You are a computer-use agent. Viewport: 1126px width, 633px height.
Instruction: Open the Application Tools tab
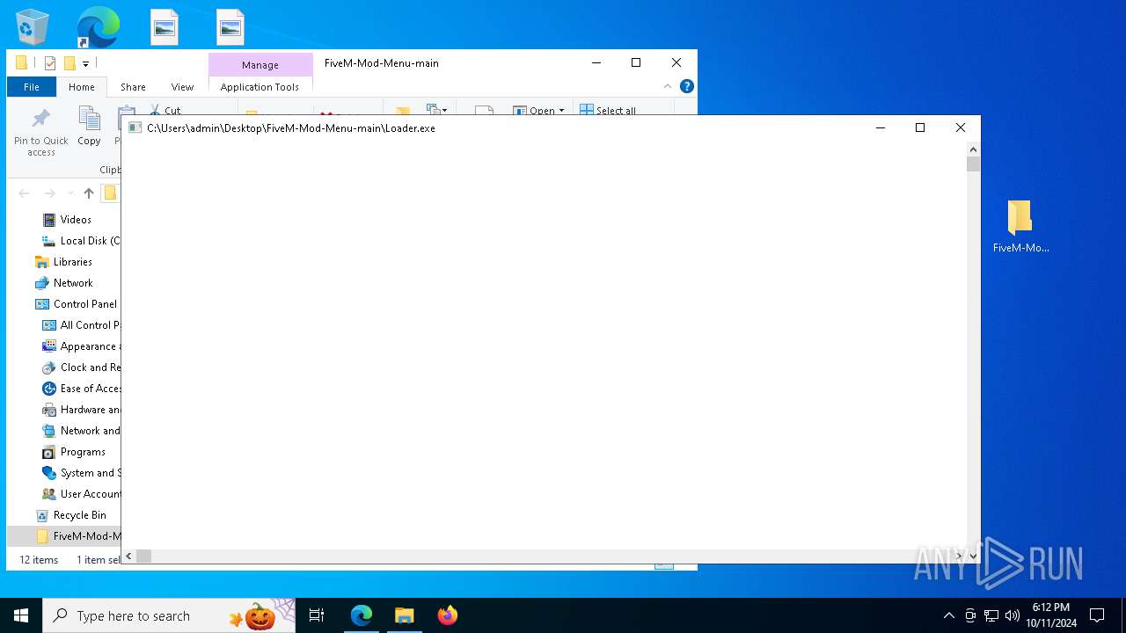click(x=260, y=87)
